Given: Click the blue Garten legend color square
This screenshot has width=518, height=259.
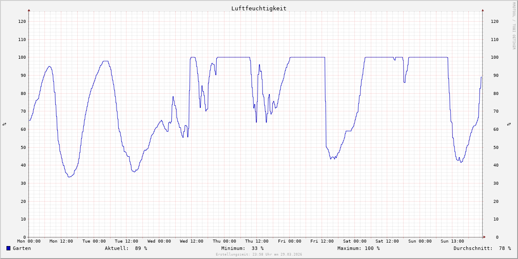Looking at the screenshot, I should 8,248.
